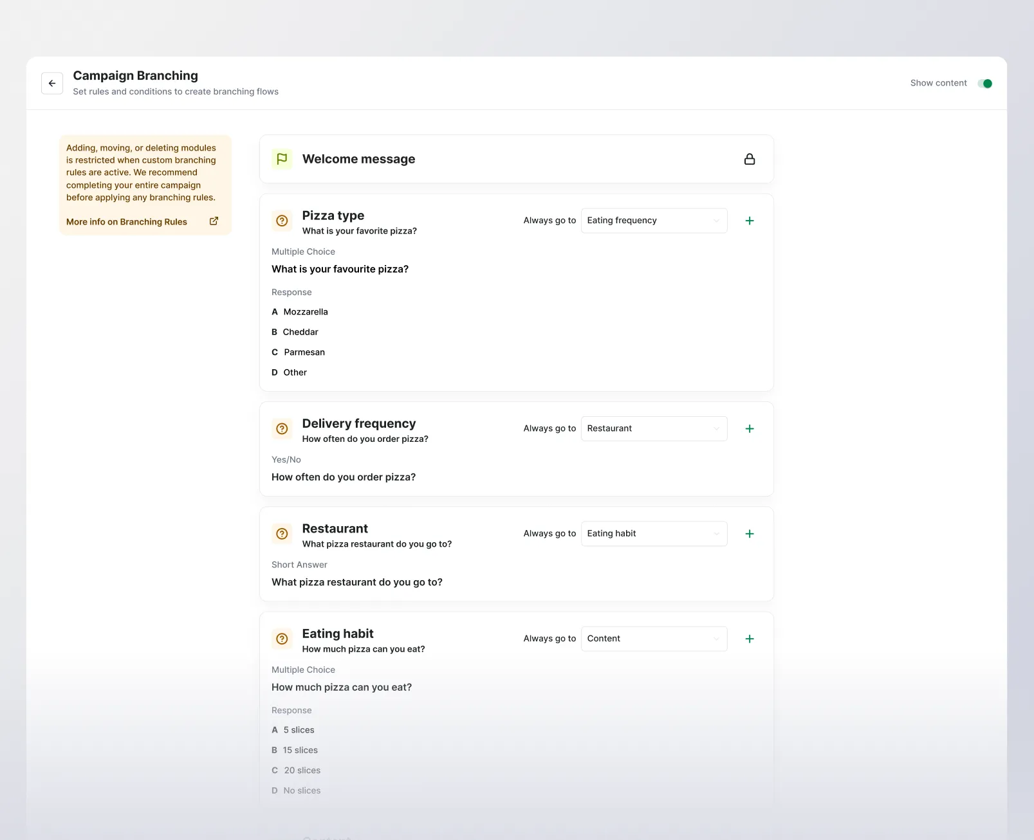
Task: Click the Restaurant module heading
Action: [x=335, y=529]
